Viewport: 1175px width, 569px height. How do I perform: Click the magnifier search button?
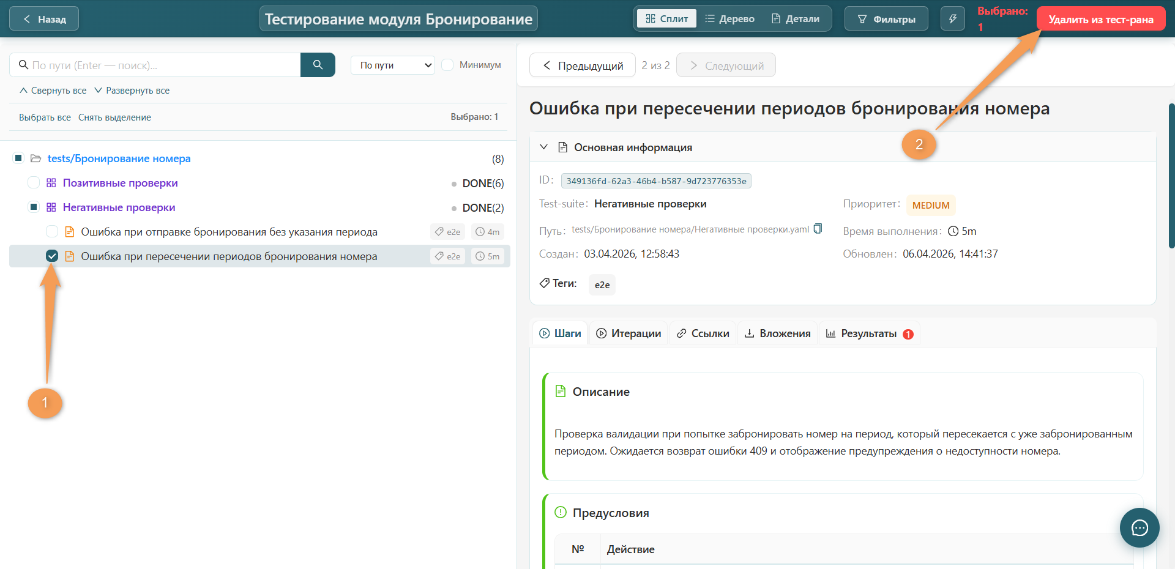click(x=318, y=65)
